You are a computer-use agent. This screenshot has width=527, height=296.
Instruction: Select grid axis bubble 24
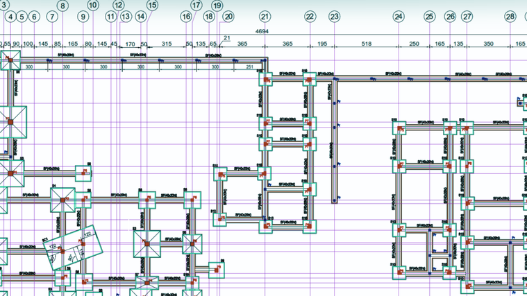[399, 17]
